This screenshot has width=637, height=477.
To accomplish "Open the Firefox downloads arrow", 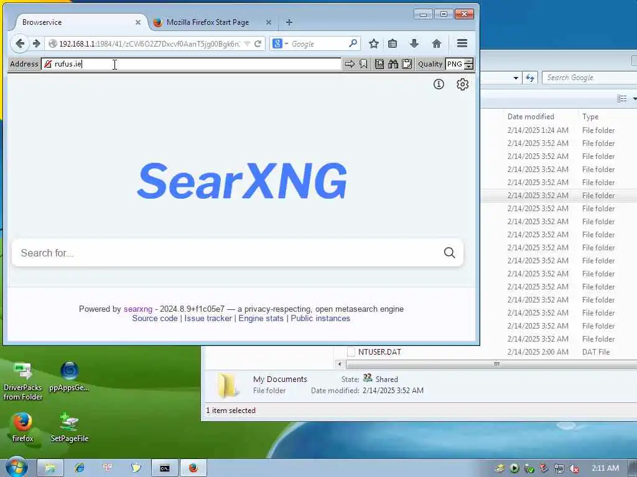I will pos(414,43).
